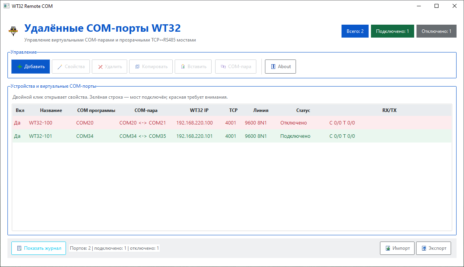Click the TCP column header

click(234, 110)
